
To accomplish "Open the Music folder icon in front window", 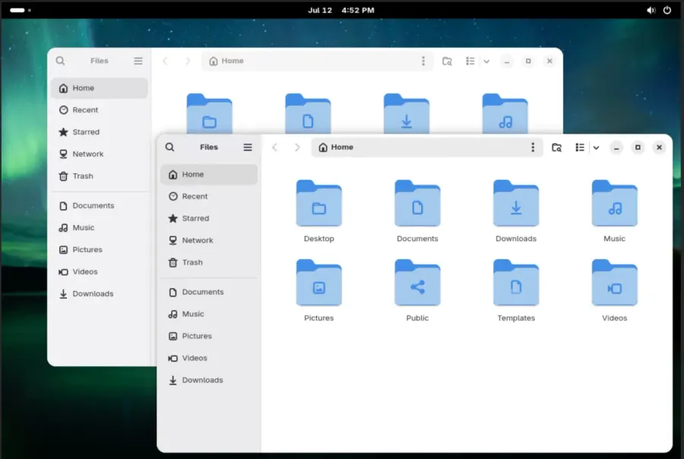I will point(615,203).
